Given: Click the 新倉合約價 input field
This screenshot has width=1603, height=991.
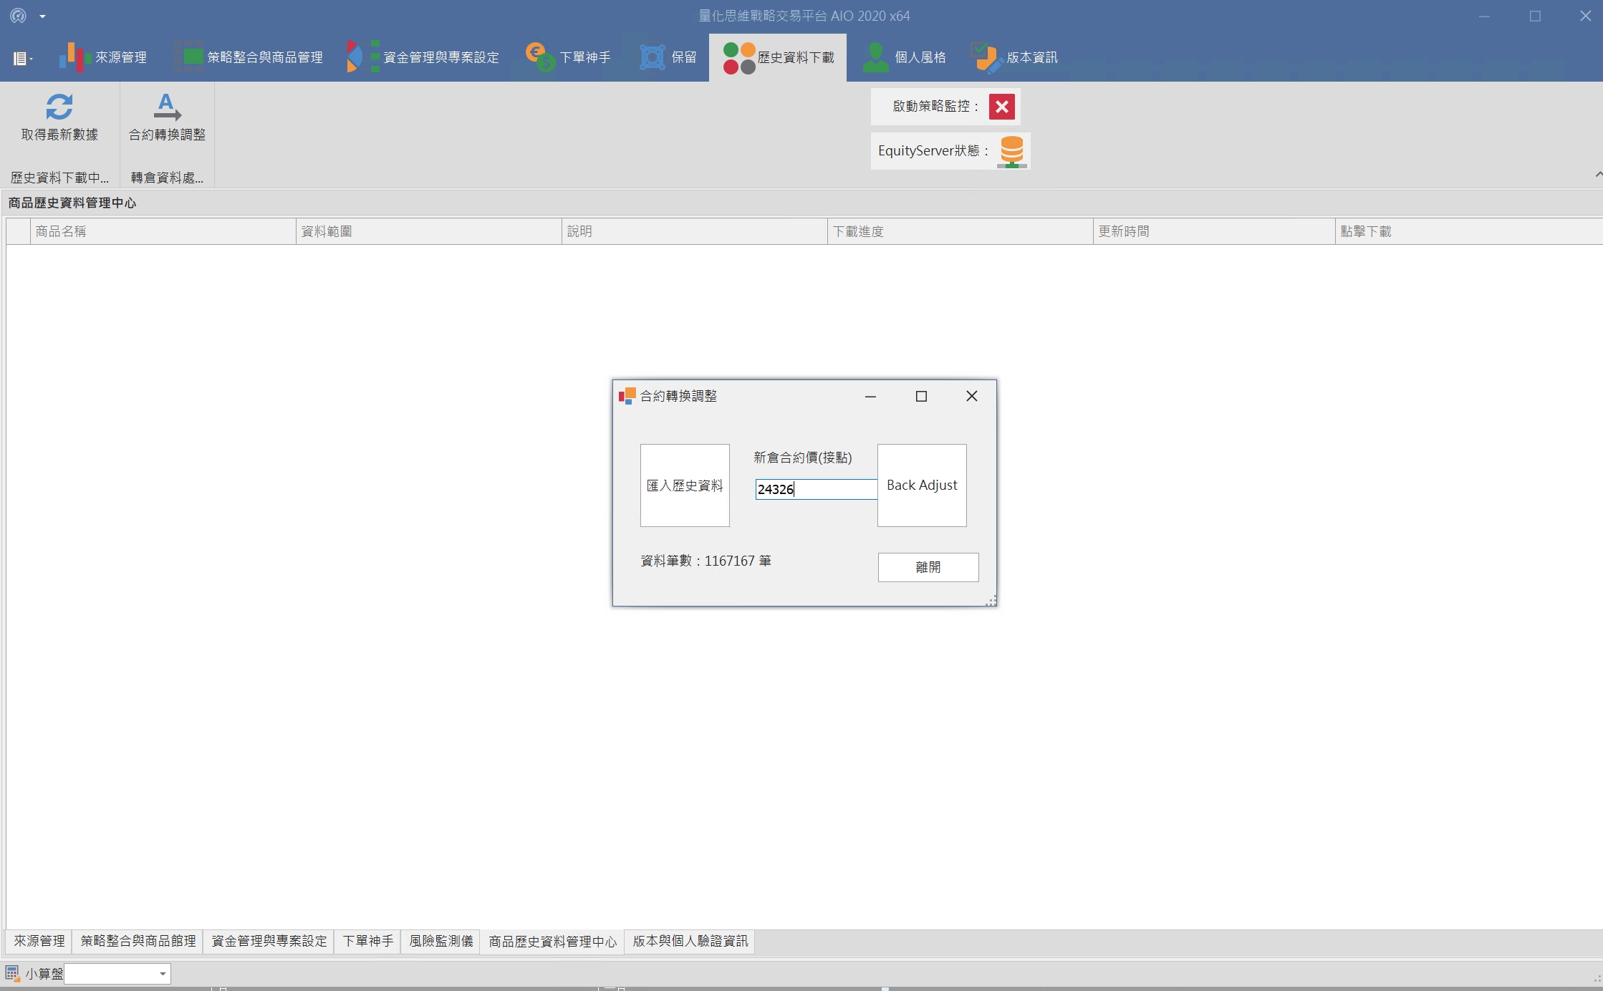Looking at the screenshot, I should point(816,490).
